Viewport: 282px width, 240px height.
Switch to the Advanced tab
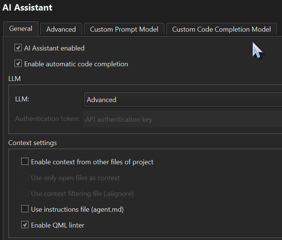point(61,29)
